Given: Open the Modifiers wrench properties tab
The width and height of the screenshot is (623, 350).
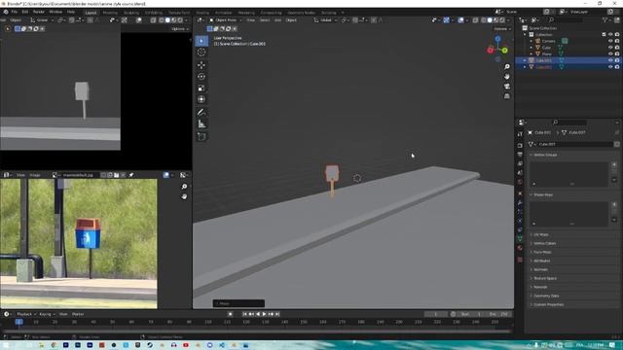Looking at the screenshot, I should pos(520,203).
